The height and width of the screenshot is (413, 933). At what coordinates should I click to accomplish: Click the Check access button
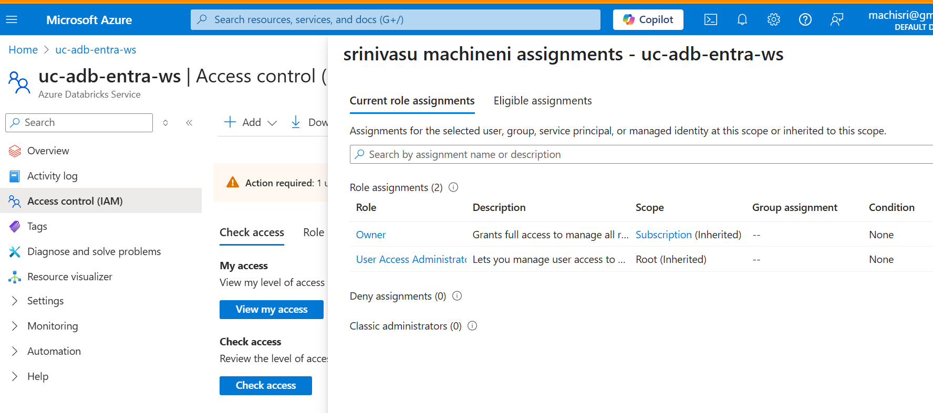pos(265,386)
